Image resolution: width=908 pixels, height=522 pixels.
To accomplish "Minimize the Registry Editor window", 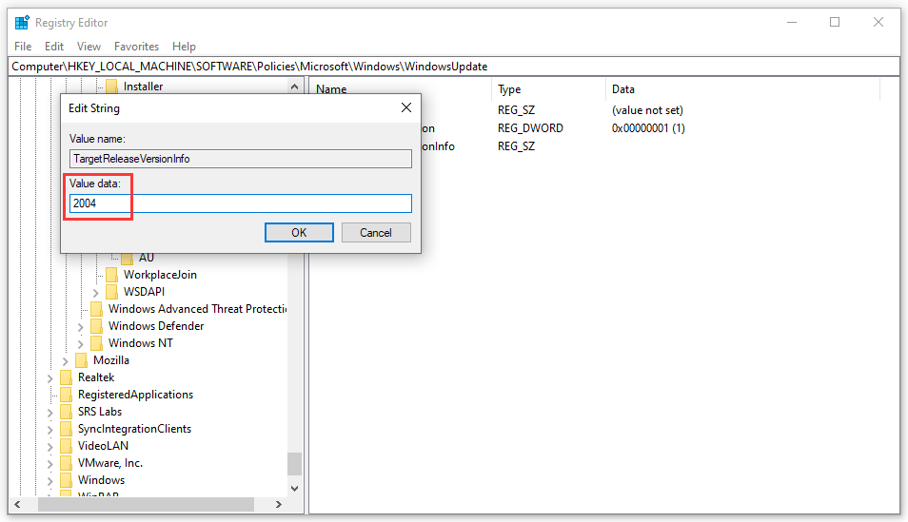I will click(792, 23).
